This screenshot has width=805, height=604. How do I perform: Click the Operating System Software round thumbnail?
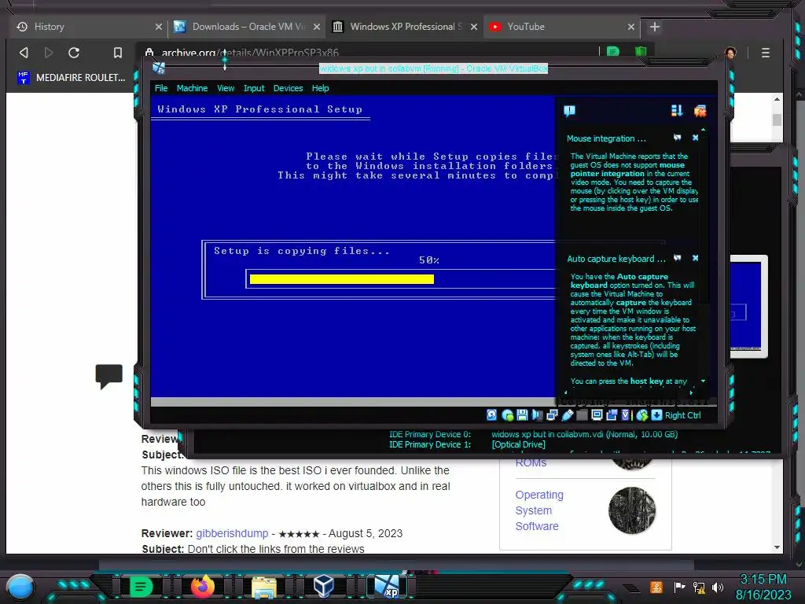(x=632, y=510)
